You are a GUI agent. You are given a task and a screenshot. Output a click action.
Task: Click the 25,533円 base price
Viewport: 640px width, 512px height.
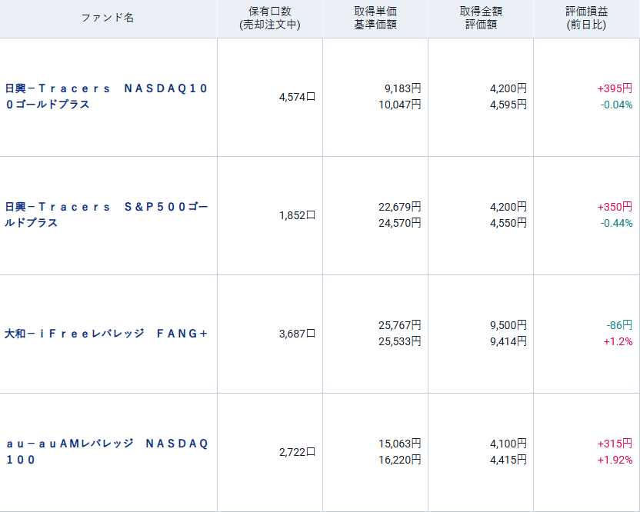pos(399,341)
